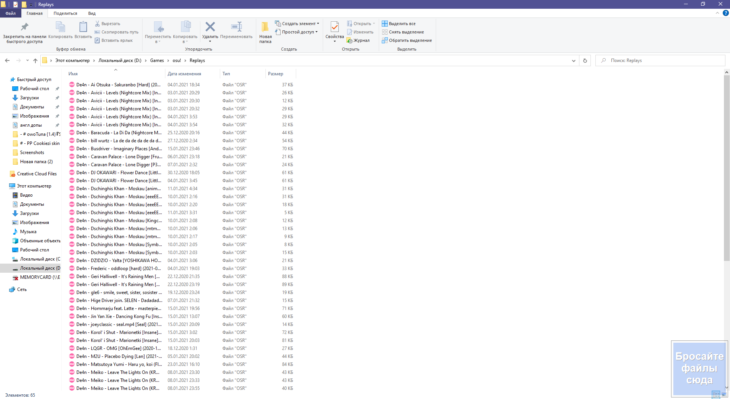The height and width of the screenshot is (399, 730).
Task: Sort by the Тип column header
Action: 226,74
